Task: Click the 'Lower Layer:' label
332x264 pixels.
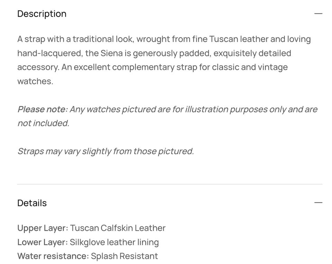Action: tap(43, 242)
